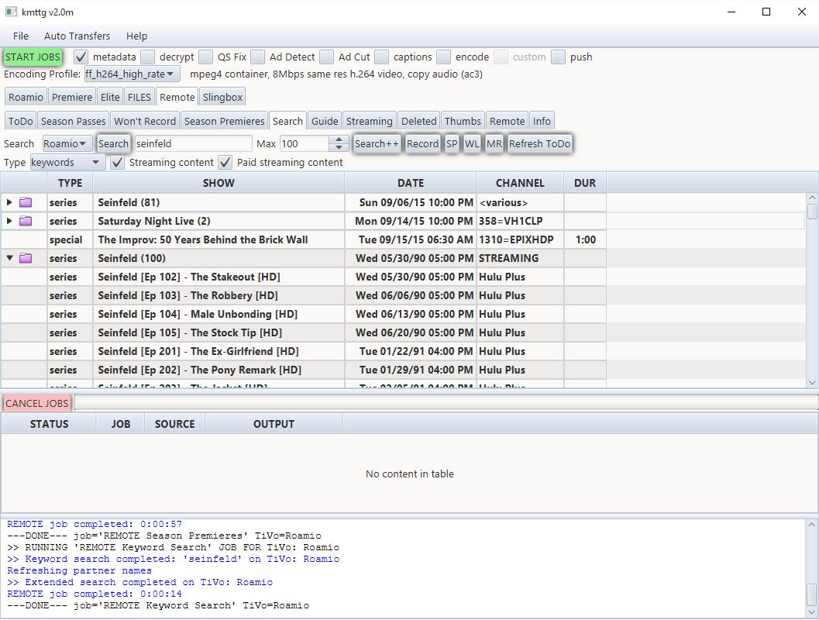This screenshot has width=819, height=620.
Task: Open the Info sub-tab
Action: pyautogui.click(x=542, y=121)
